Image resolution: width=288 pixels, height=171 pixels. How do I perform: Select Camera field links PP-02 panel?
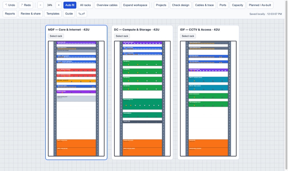(208, 48)
